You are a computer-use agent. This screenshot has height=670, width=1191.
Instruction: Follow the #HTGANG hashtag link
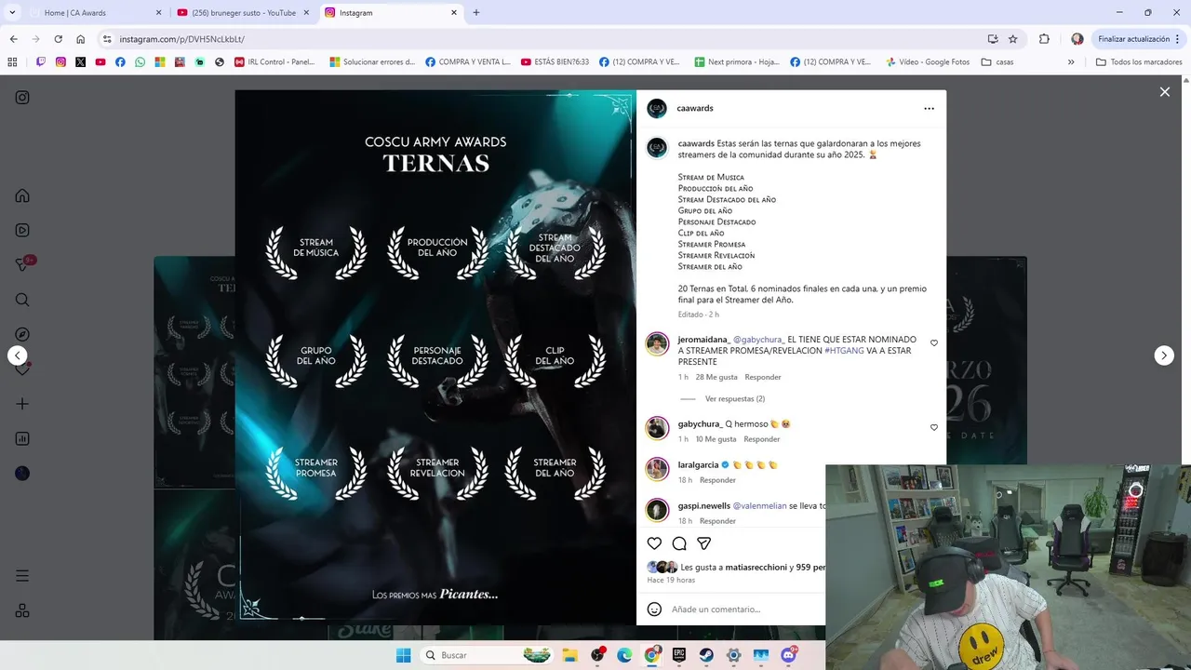844,351
